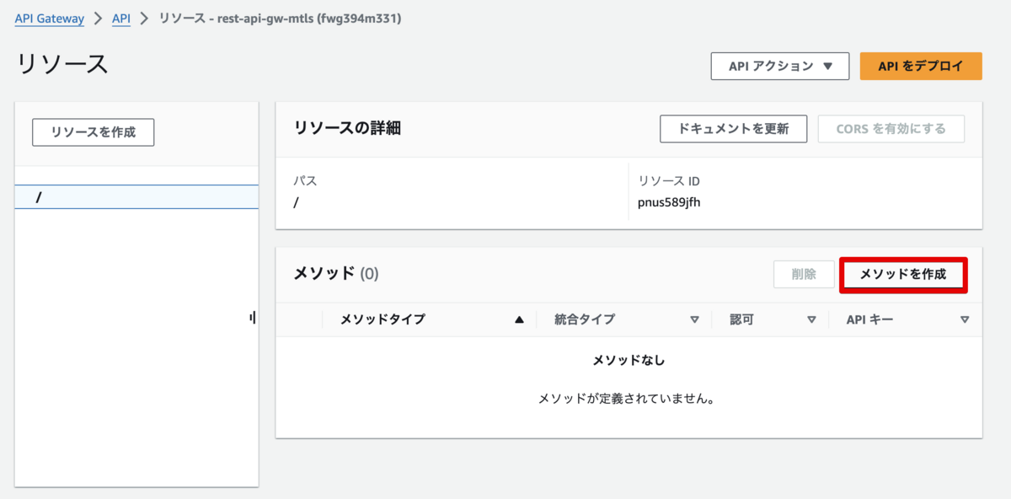
Task: Open the API Gateway breadcrumb link
Action: click(50, 19)
